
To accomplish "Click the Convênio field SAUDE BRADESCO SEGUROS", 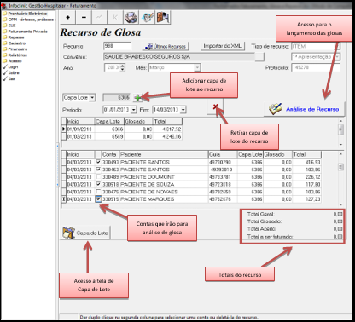I will tap(179, 57).
